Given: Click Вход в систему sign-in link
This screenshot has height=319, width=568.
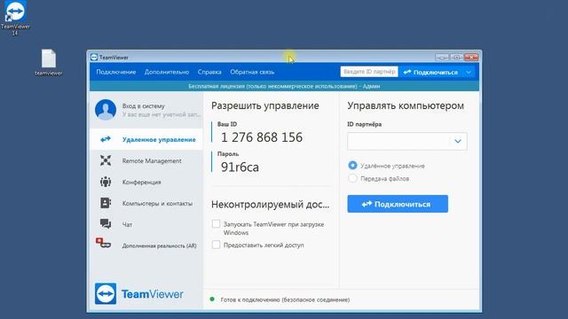Looking at the screenshot, I should click(144, 106).
